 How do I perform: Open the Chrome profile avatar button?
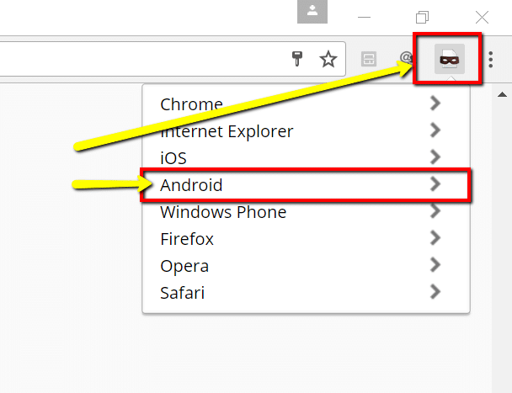point(312,12)
